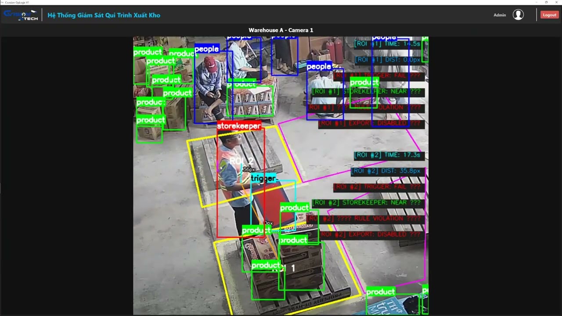Click the "[ROI #1] STOREKEEPER: NEAR" status

tap(368, 91)
